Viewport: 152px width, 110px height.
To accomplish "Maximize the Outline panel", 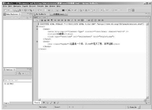I will click(30, 69).
